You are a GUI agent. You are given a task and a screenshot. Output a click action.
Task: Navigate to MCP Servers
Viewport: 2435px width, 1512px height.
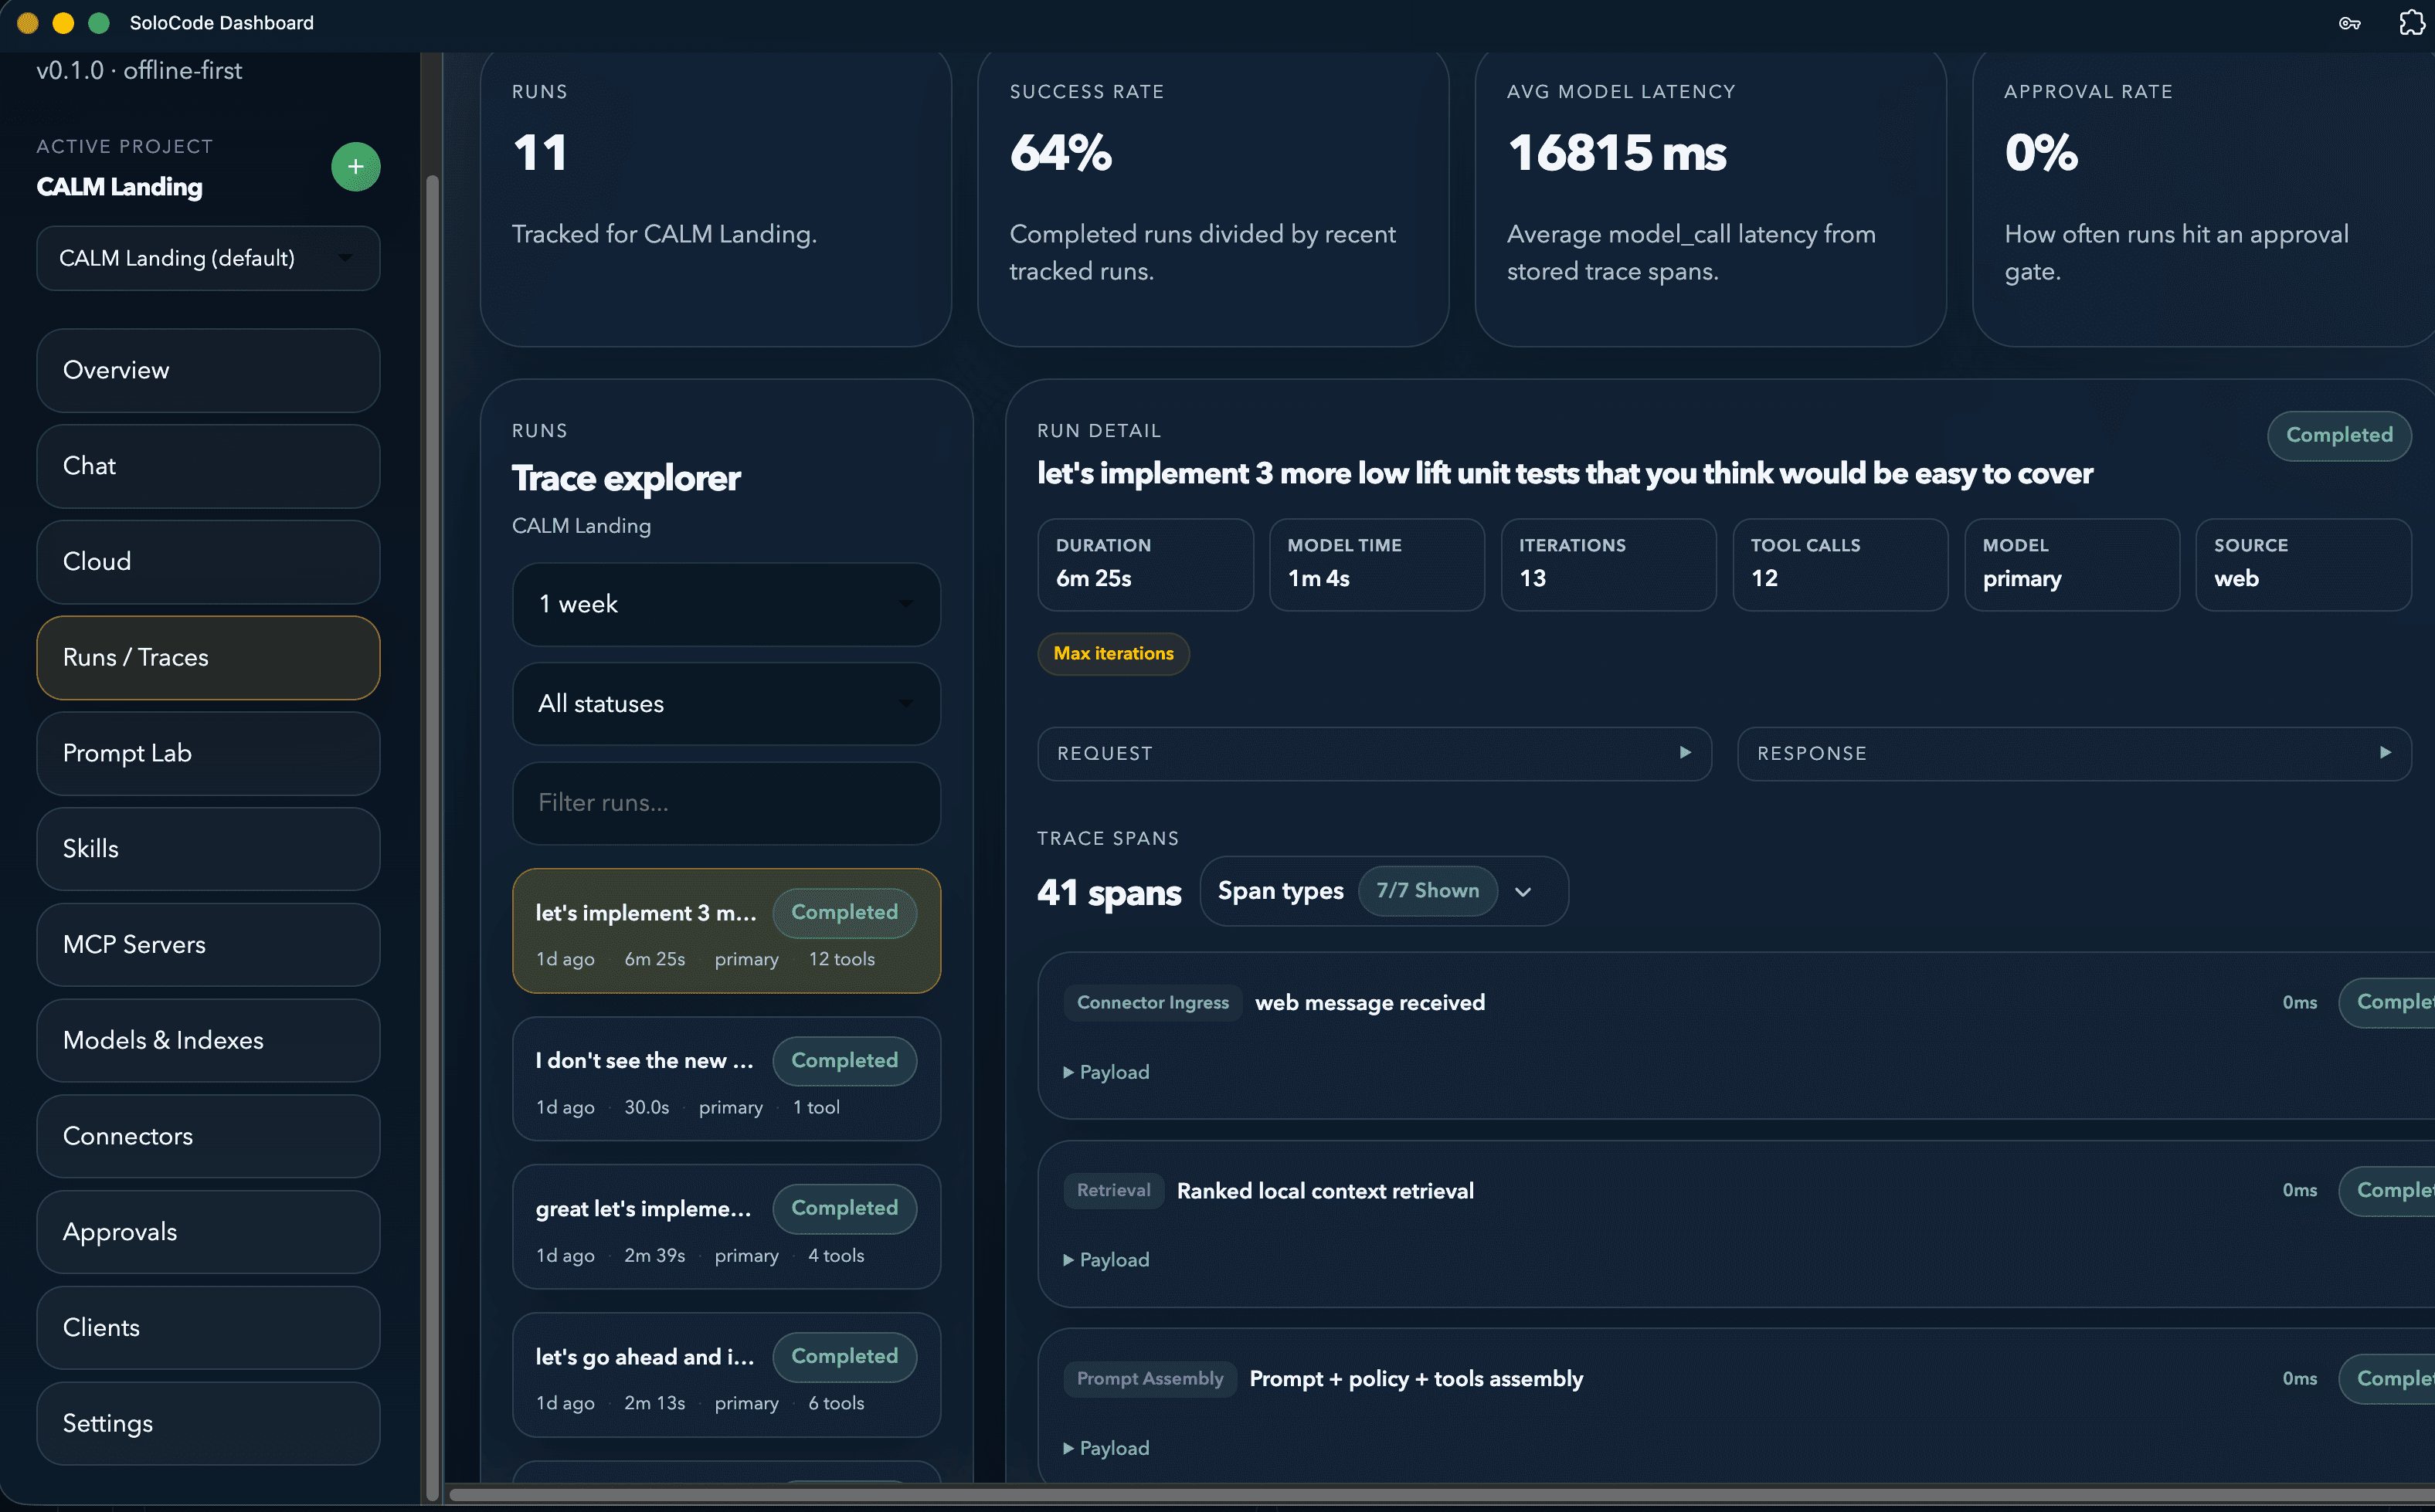point(208,945)
